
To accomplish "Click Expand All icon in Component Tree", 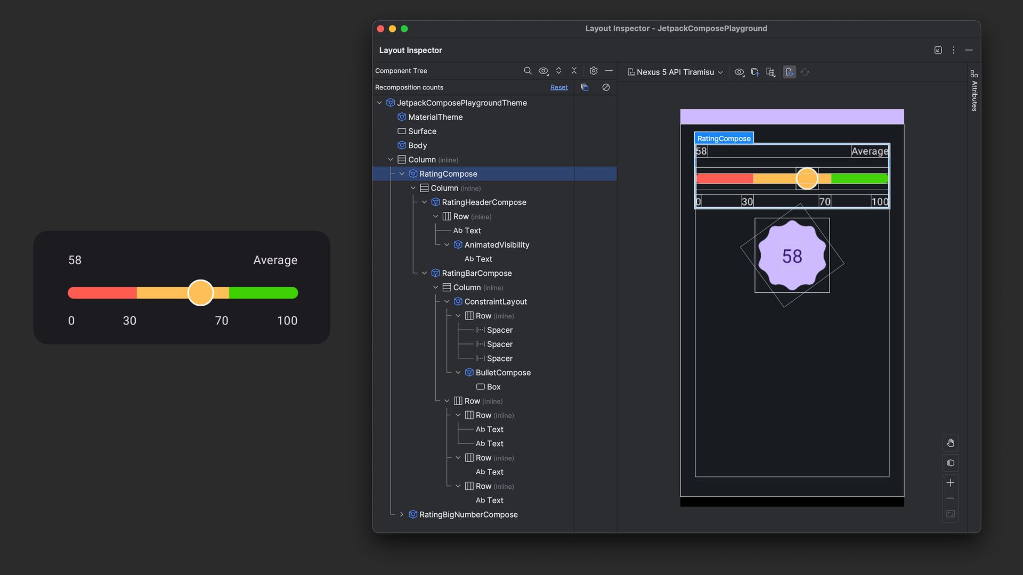I will click(x=558, y=71).
